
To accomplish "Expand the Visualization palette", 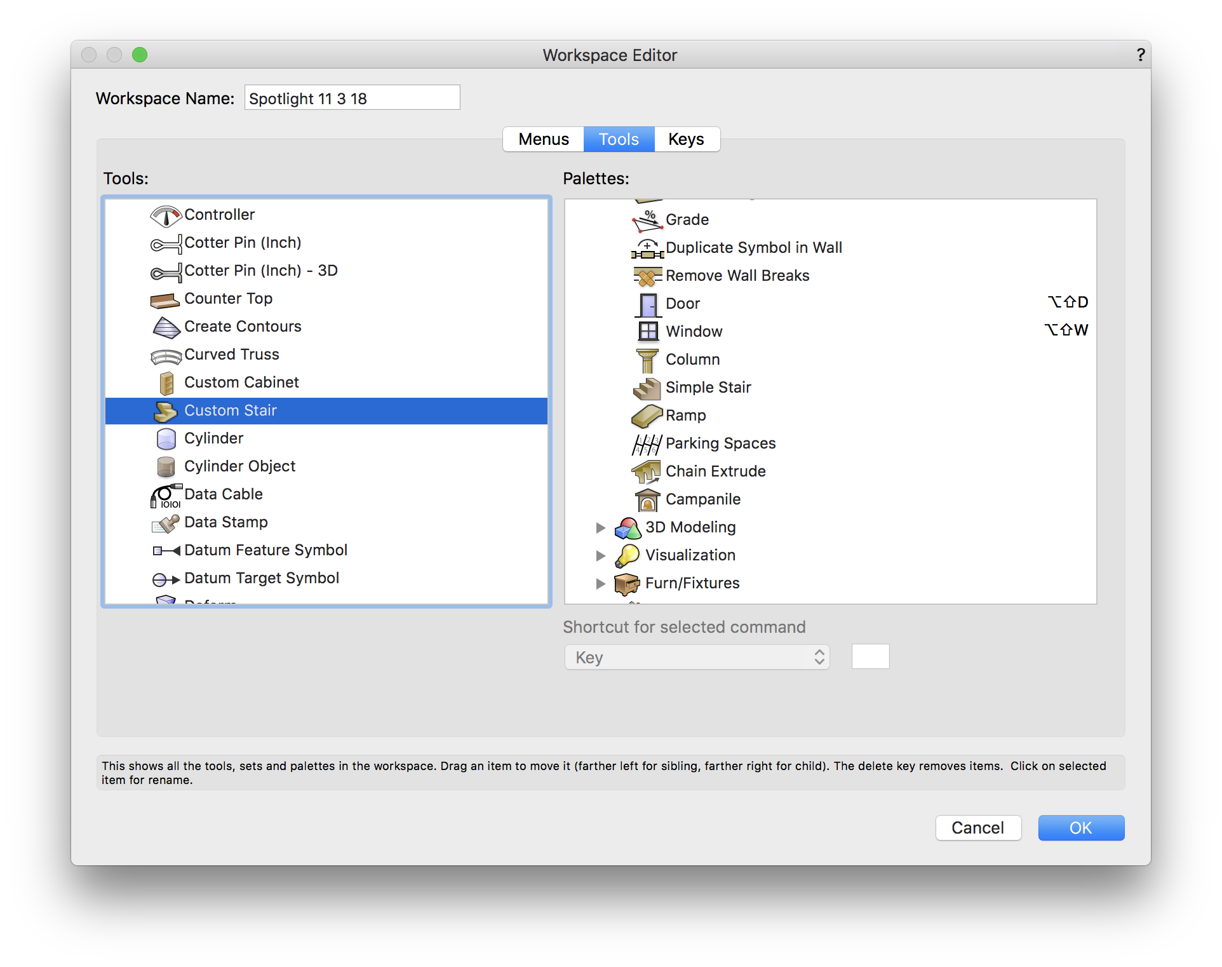I will point(600,555).
